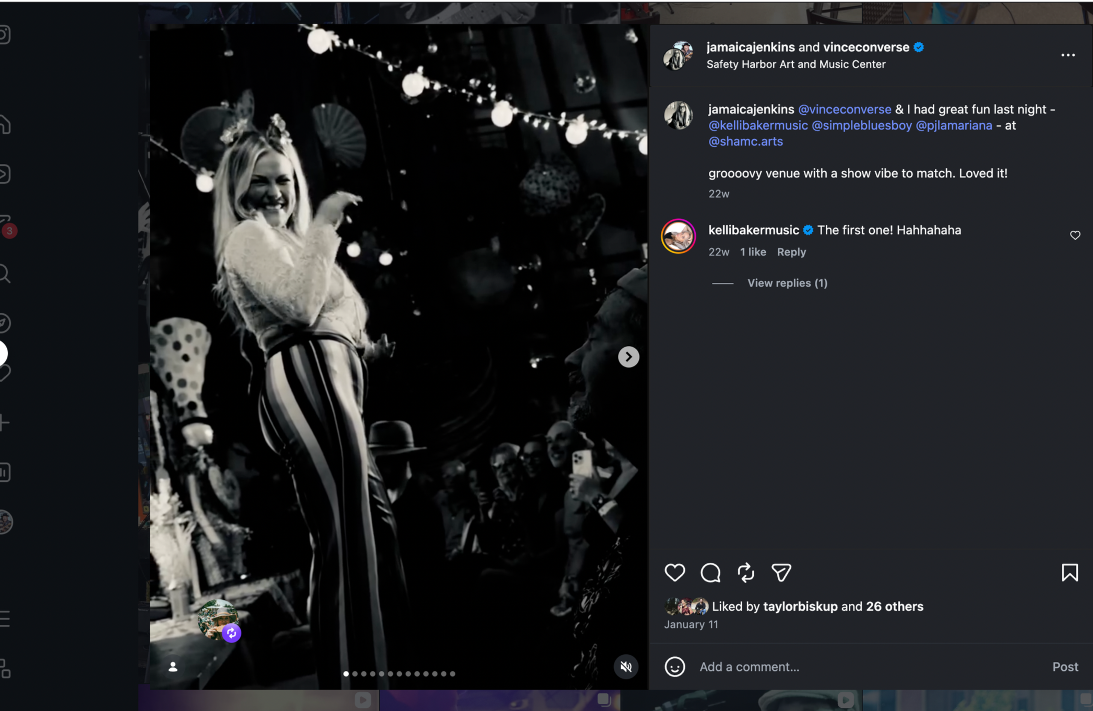The image size is (1093, 711).
Task: Open your profile avatar in sidebar
Action: tap(5, 522)
